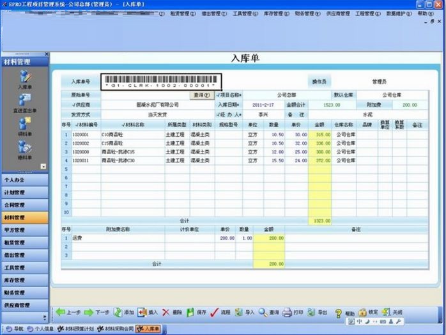Click the 查询 button beside 原始单号
This screenshot has width=446, height=335.
(x=201, y=95)
